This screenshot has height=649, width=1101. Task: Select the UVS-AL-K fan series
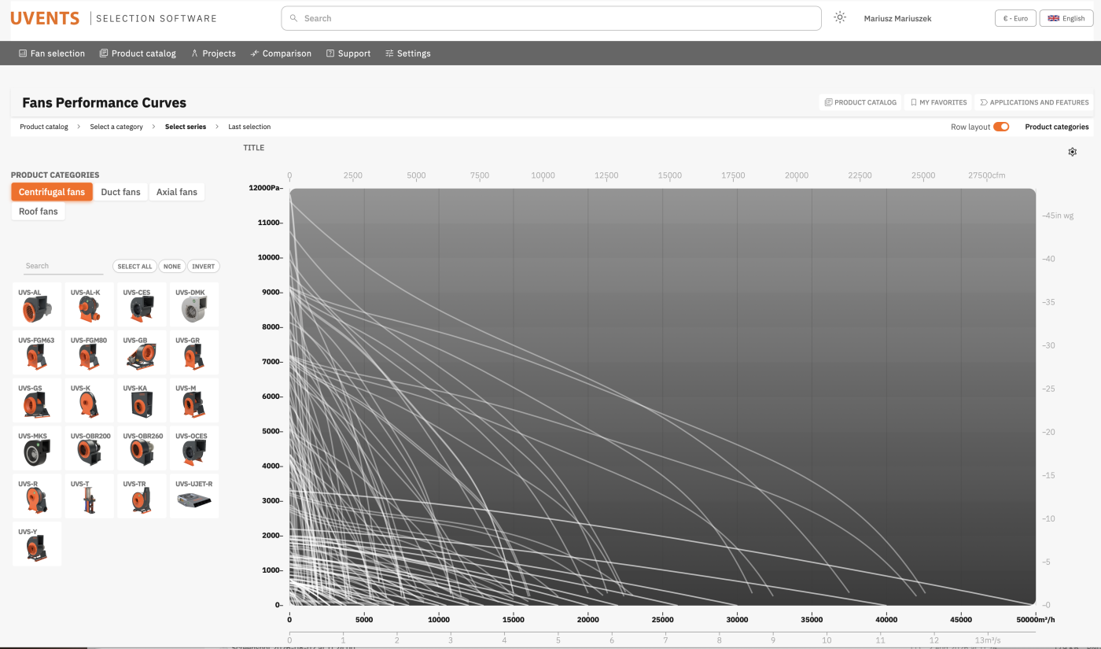(x=89, y=304)
